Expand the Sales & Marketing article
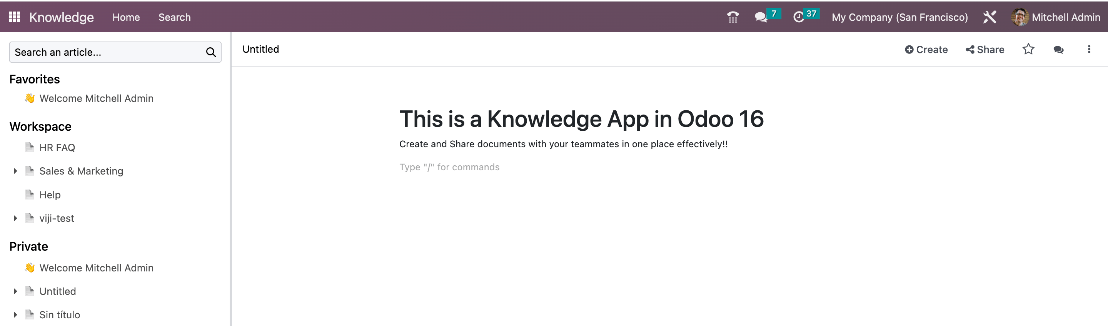Screen dimensions: 1108x326 pyautogui.click(x=15, y=171)
